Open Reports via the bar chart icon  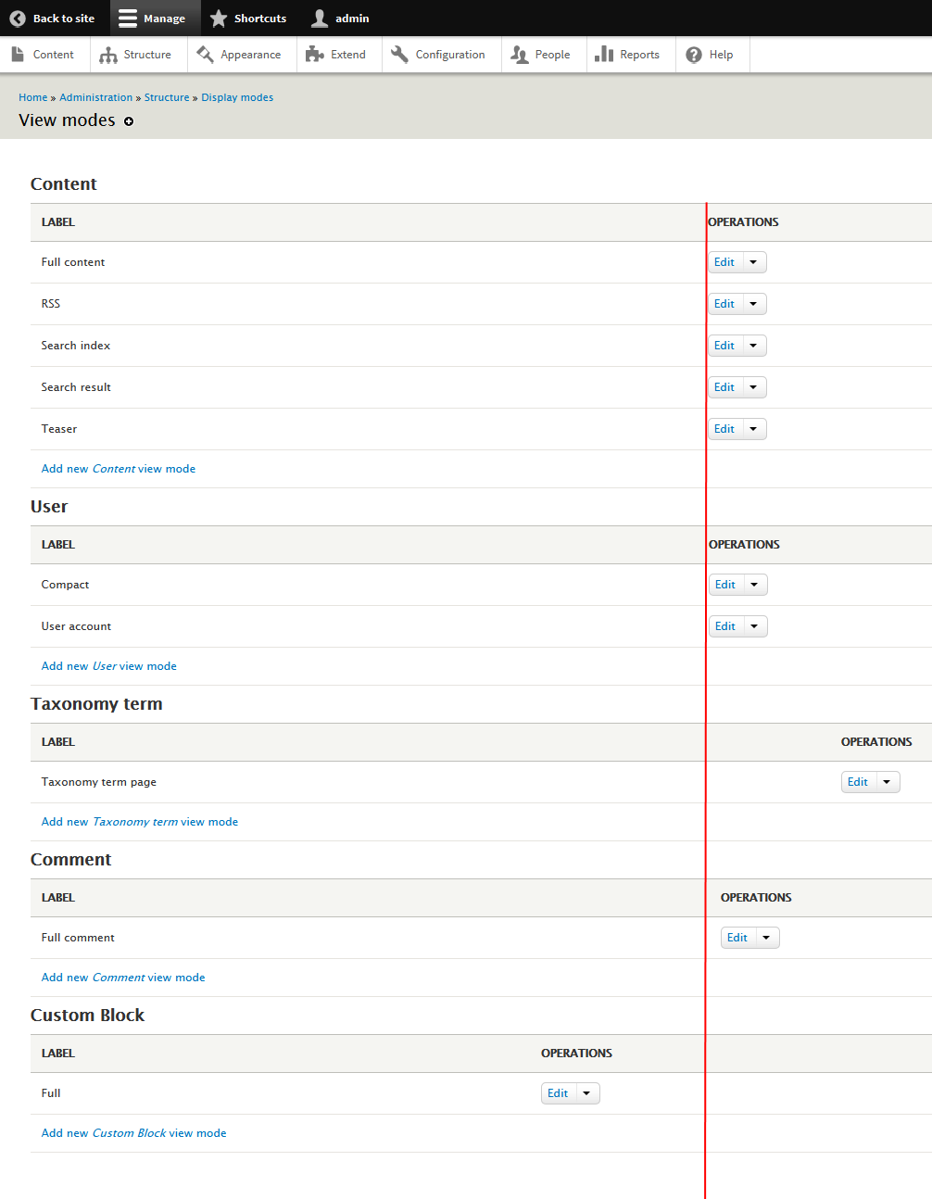point(604,54)
